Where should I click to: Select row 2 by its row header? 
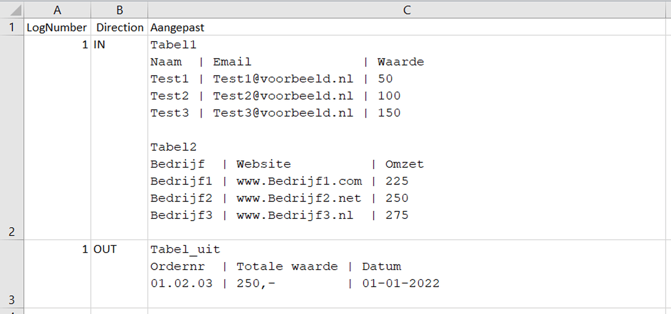click(x=12, y=137)
